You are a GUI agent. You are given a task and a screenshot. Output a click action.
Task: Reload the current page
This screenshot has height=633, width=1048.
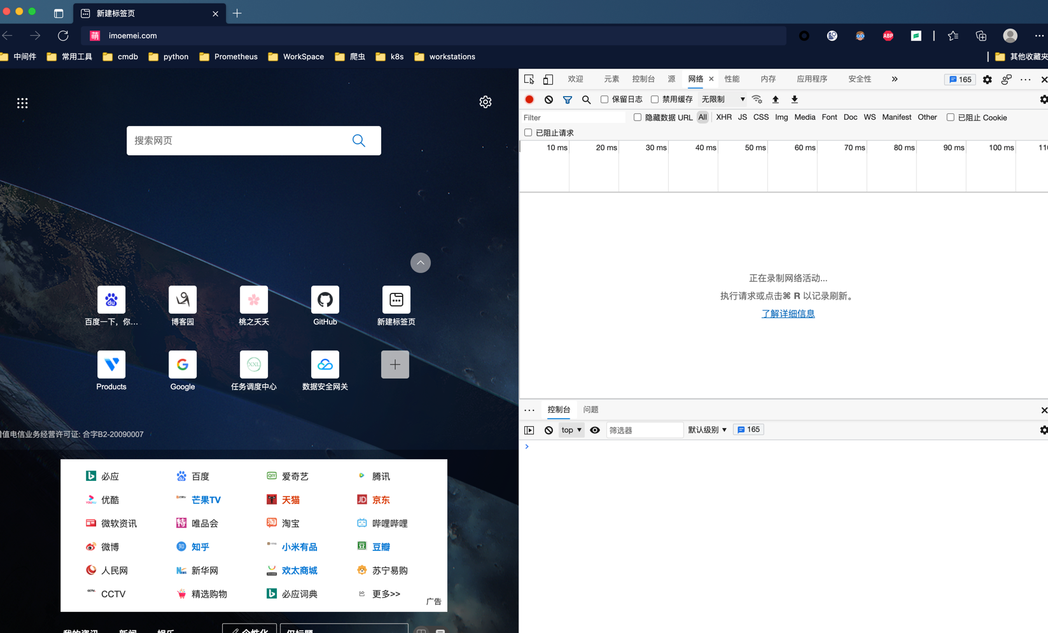tap(63, 36)
